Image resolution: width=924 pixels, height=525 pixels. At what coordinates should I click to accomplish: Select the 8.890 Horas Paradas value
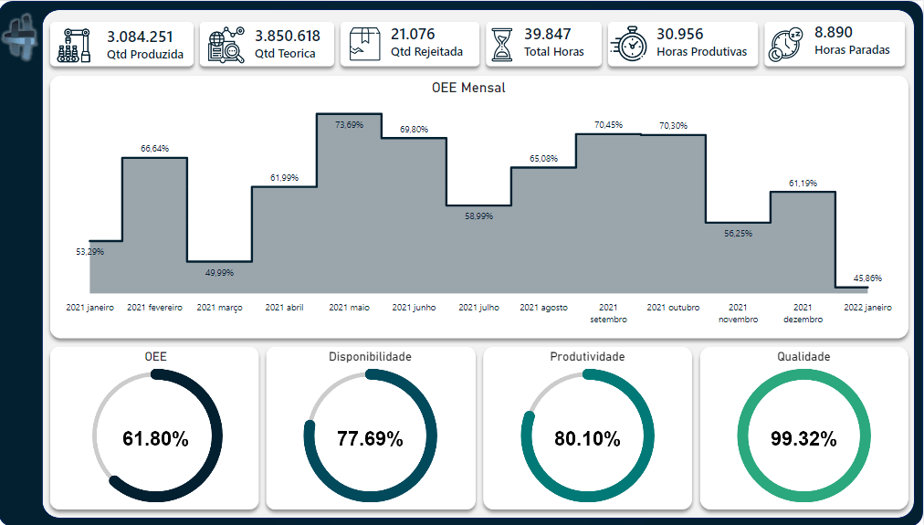(x=834, y=32)
